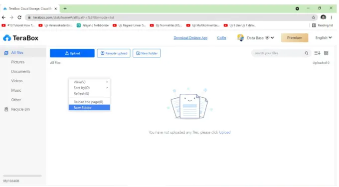Viewport: 339px width, 187px height.
Task: Click the site lock icon in address bar
Action: (x=29, y=17)
